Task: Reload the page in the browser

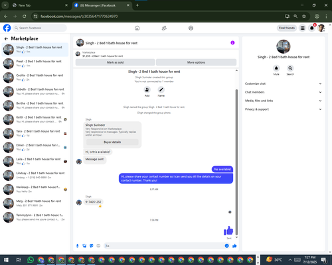Action: (25, 17)
